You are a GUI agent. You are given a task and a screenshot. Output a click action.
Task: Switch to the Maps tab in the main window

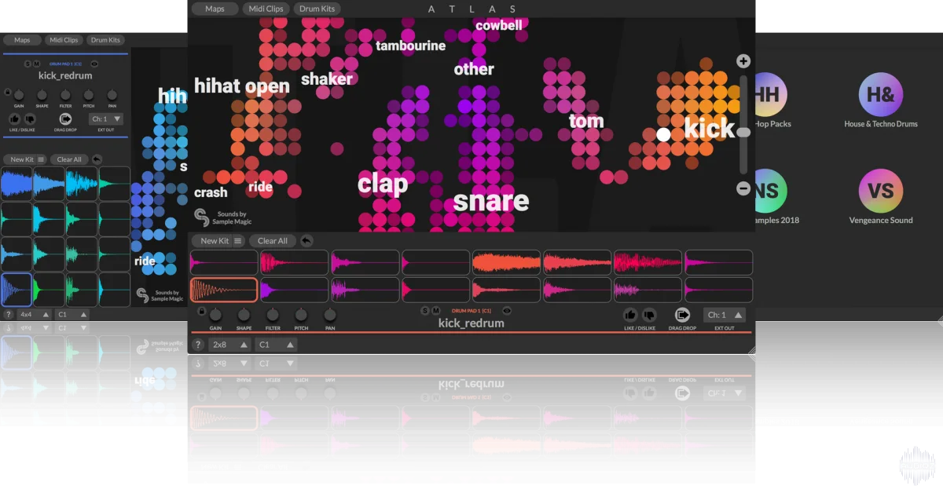click(x=215, y=9)
